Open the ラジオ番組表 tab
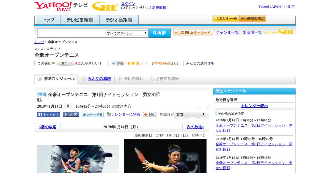This screenshot has width=330, height=173. (x=119, y=20)
